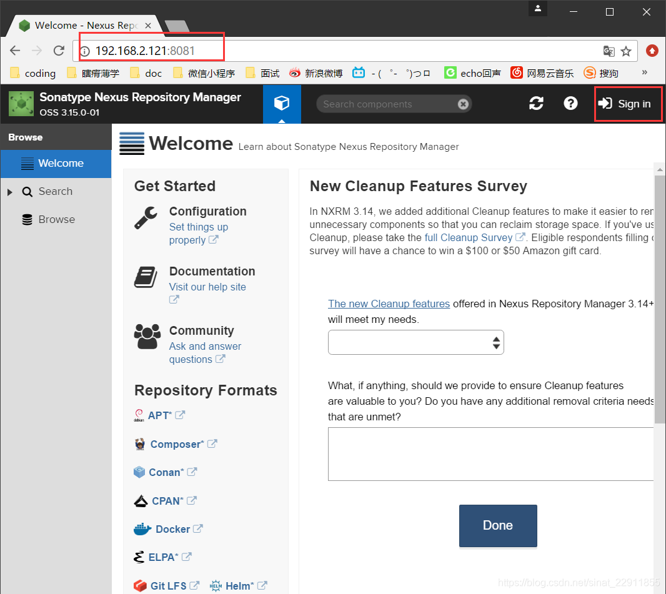Click the Documentation book icon
This screenshot has width=666, height=594.
pyautogui.click(x=146, y=277)
